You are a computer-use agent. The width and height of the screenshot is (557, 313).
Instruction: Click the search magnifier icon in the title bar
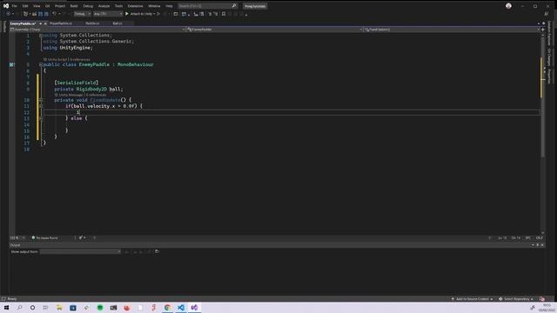234,6
